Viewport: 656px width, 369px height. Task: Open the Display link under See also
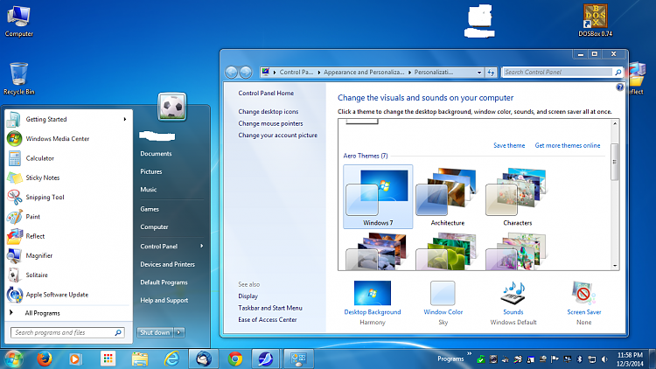coord(248,296)
